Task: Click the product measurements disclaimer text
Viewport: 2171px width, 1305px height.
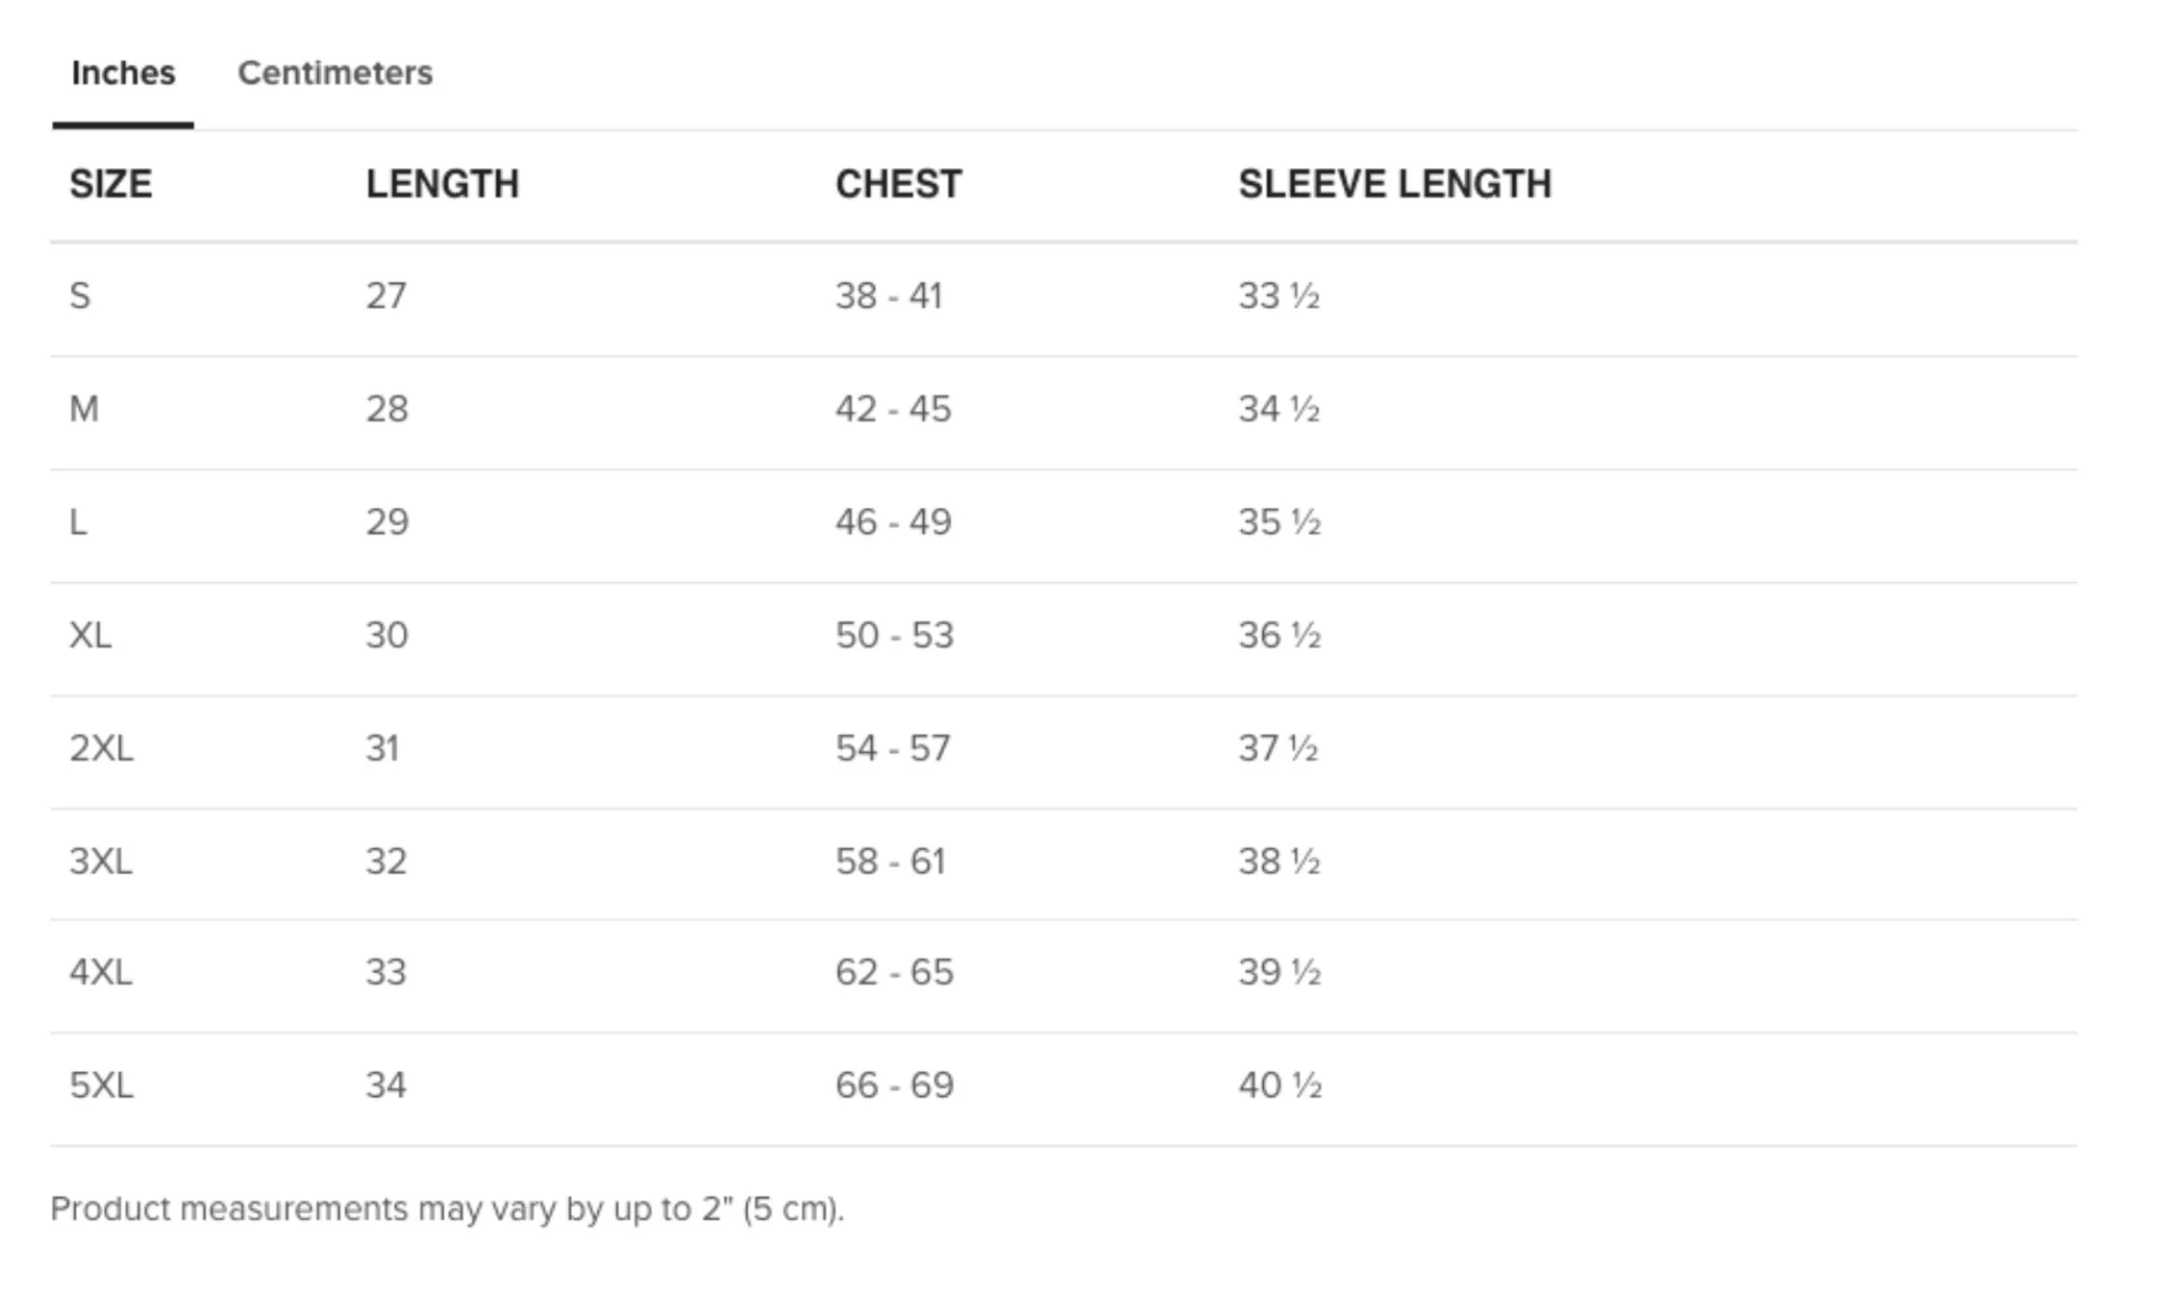Action: (x=447, y=1208)
